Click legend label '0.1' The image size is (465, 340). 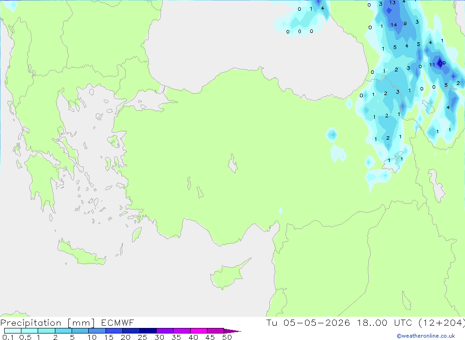click(x=8, y=337)
